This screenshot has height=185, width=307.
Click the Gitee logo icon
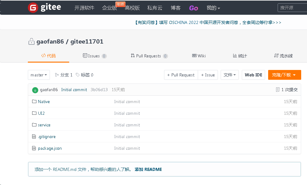click(x=33, y=8)
